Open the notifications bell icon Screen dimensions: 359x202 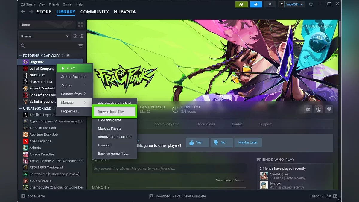click(270, 4)
